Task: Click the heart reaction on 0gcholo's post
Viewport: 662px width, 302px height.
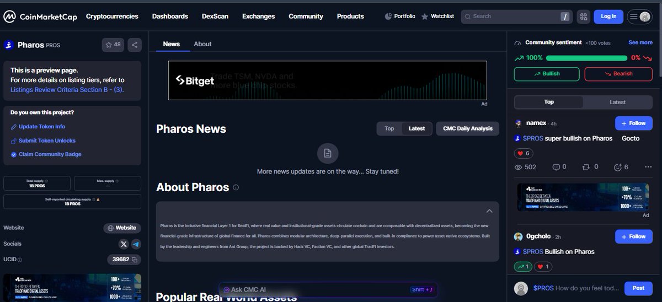Action: click(x=543, y=267)
